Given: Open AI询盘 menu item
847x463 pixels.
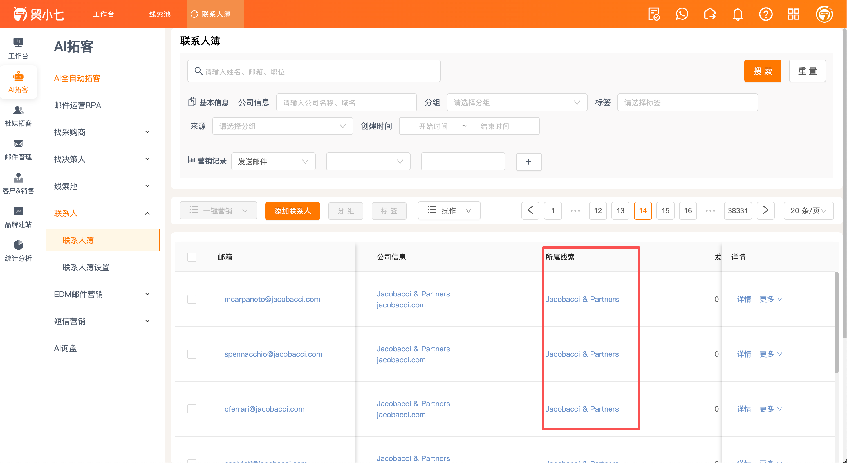Looking at the screenshot, I should (x=65, y=348).
